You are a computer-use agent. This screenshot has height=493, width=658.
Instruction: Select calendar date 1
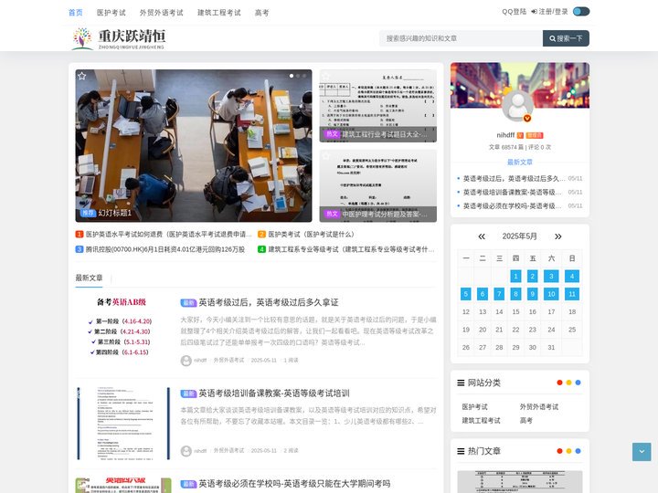coord(515,277)
